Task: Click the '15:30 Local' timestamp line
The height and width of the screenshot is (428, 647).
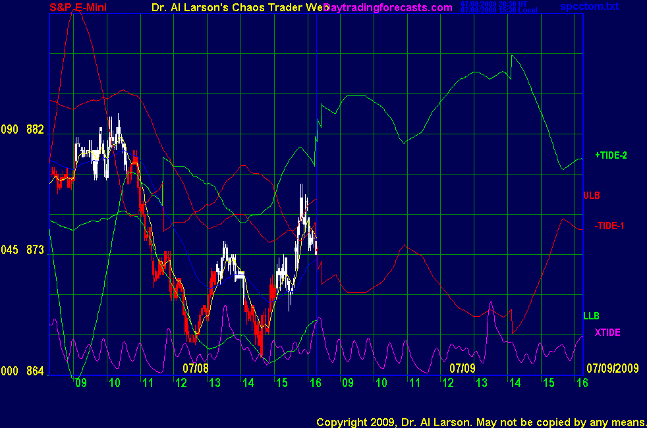Action: [499, 10]
